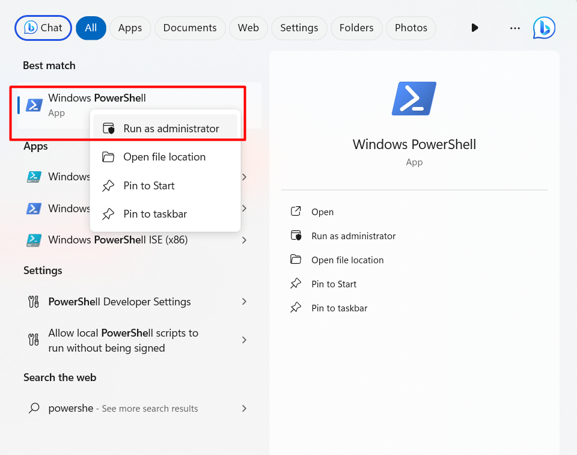Expand the Windows PowerShell ISE (x86) chevron
The height and width of the screenshot is (455, 577).
click(x=244, y=240)
